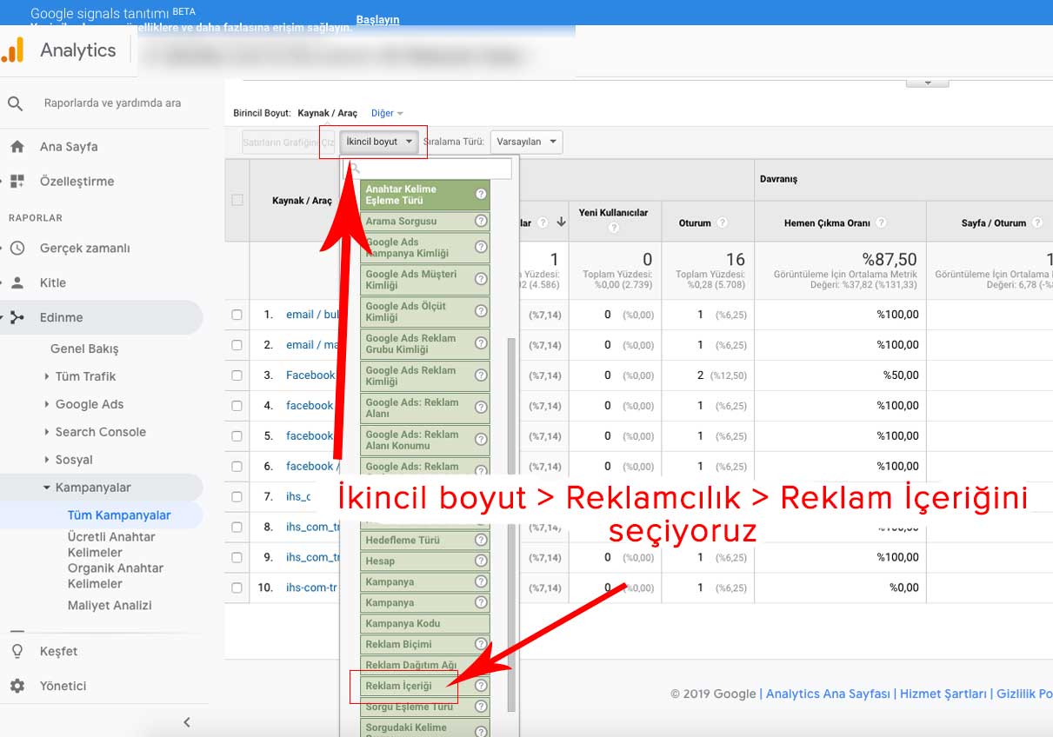Click the Edinme acquisition icon
This screenshot has width=1053, height=737.
[x=17, y=317]
